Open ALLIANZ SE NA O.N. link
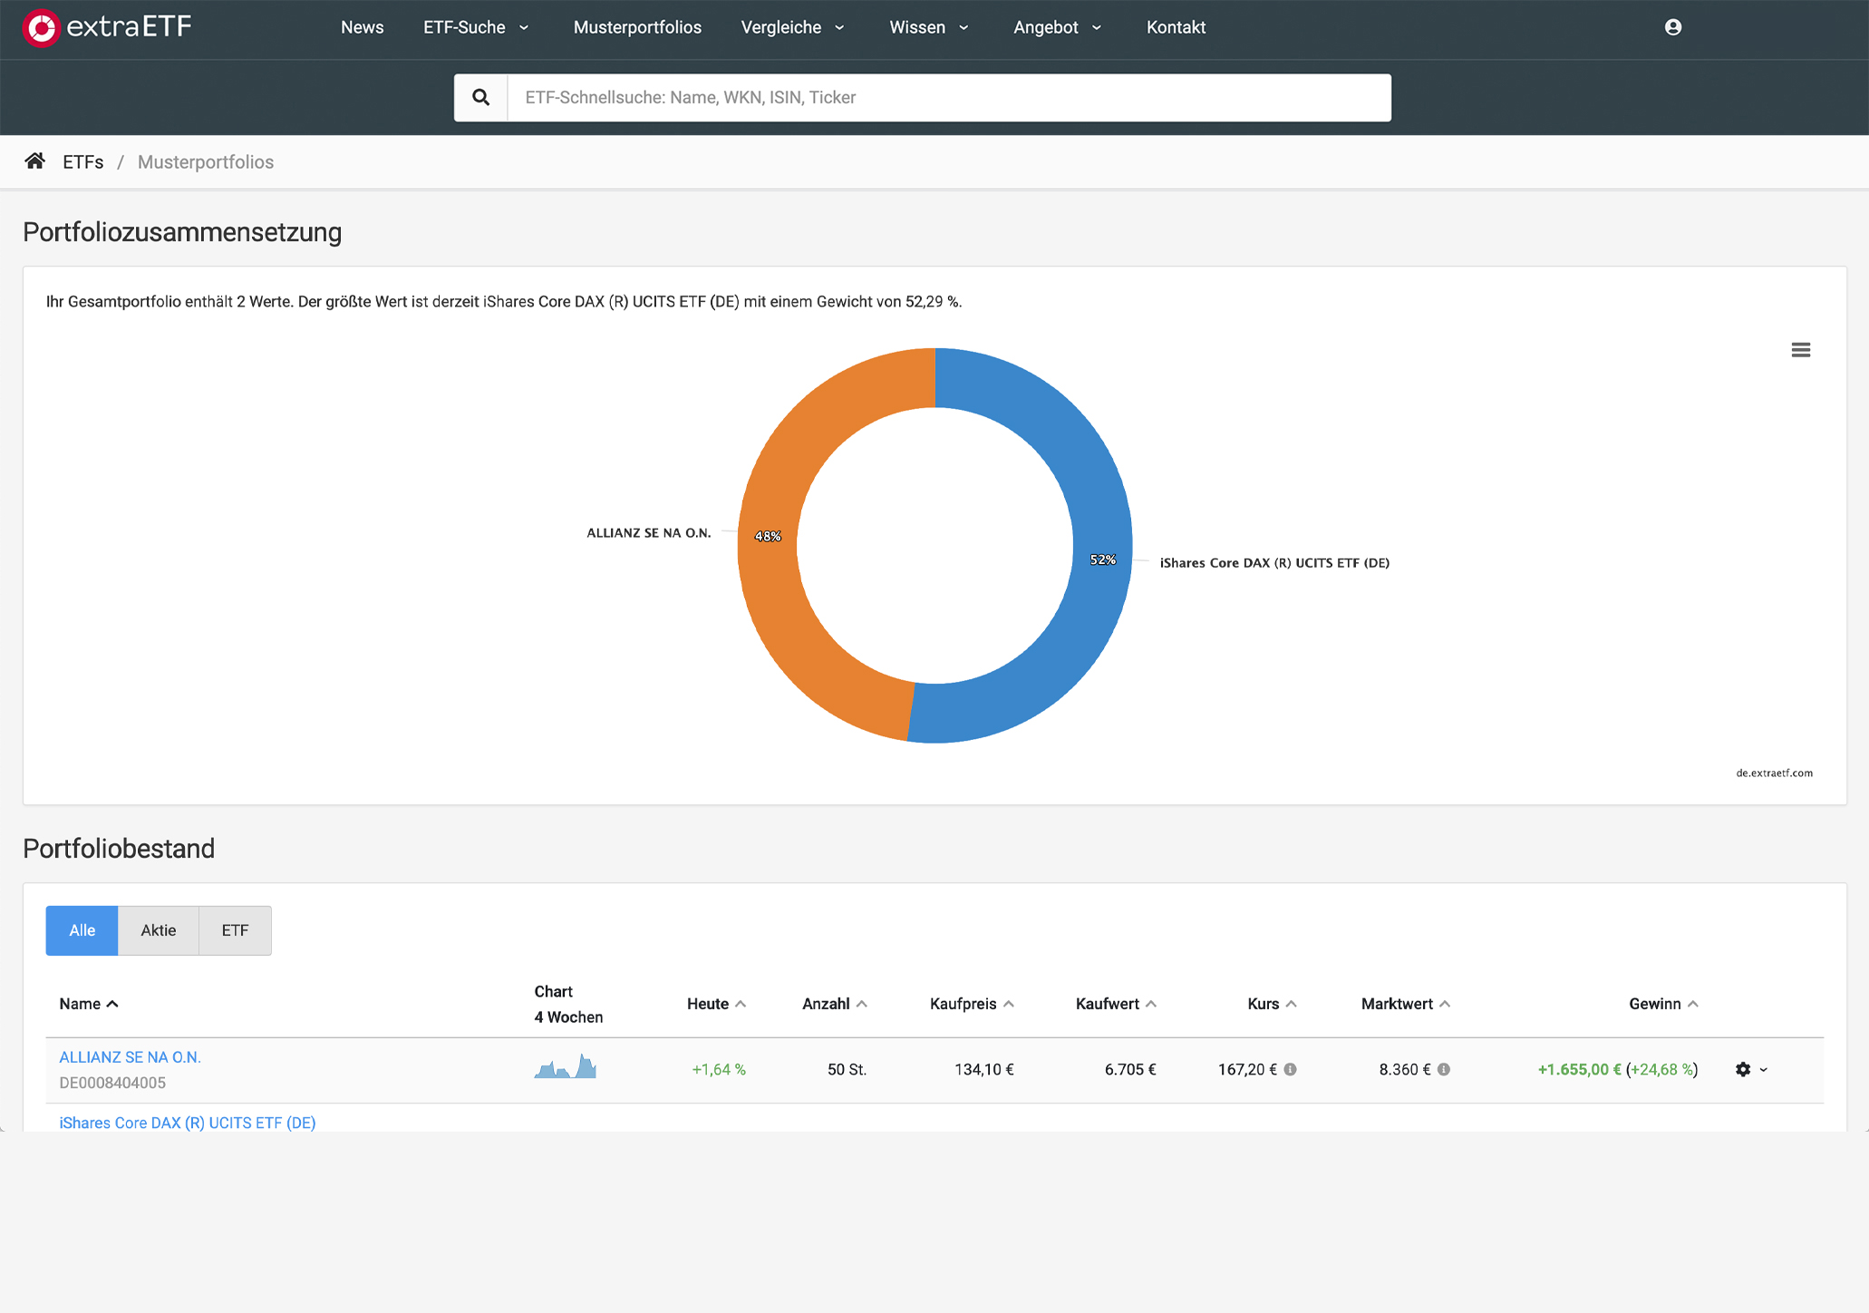This screenshot has width=1869, height=1313. [130, 1057]
